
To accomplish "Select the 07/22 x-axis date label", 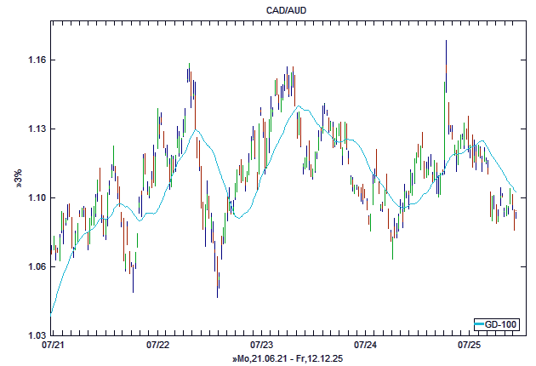I will (x=158, y=346).
